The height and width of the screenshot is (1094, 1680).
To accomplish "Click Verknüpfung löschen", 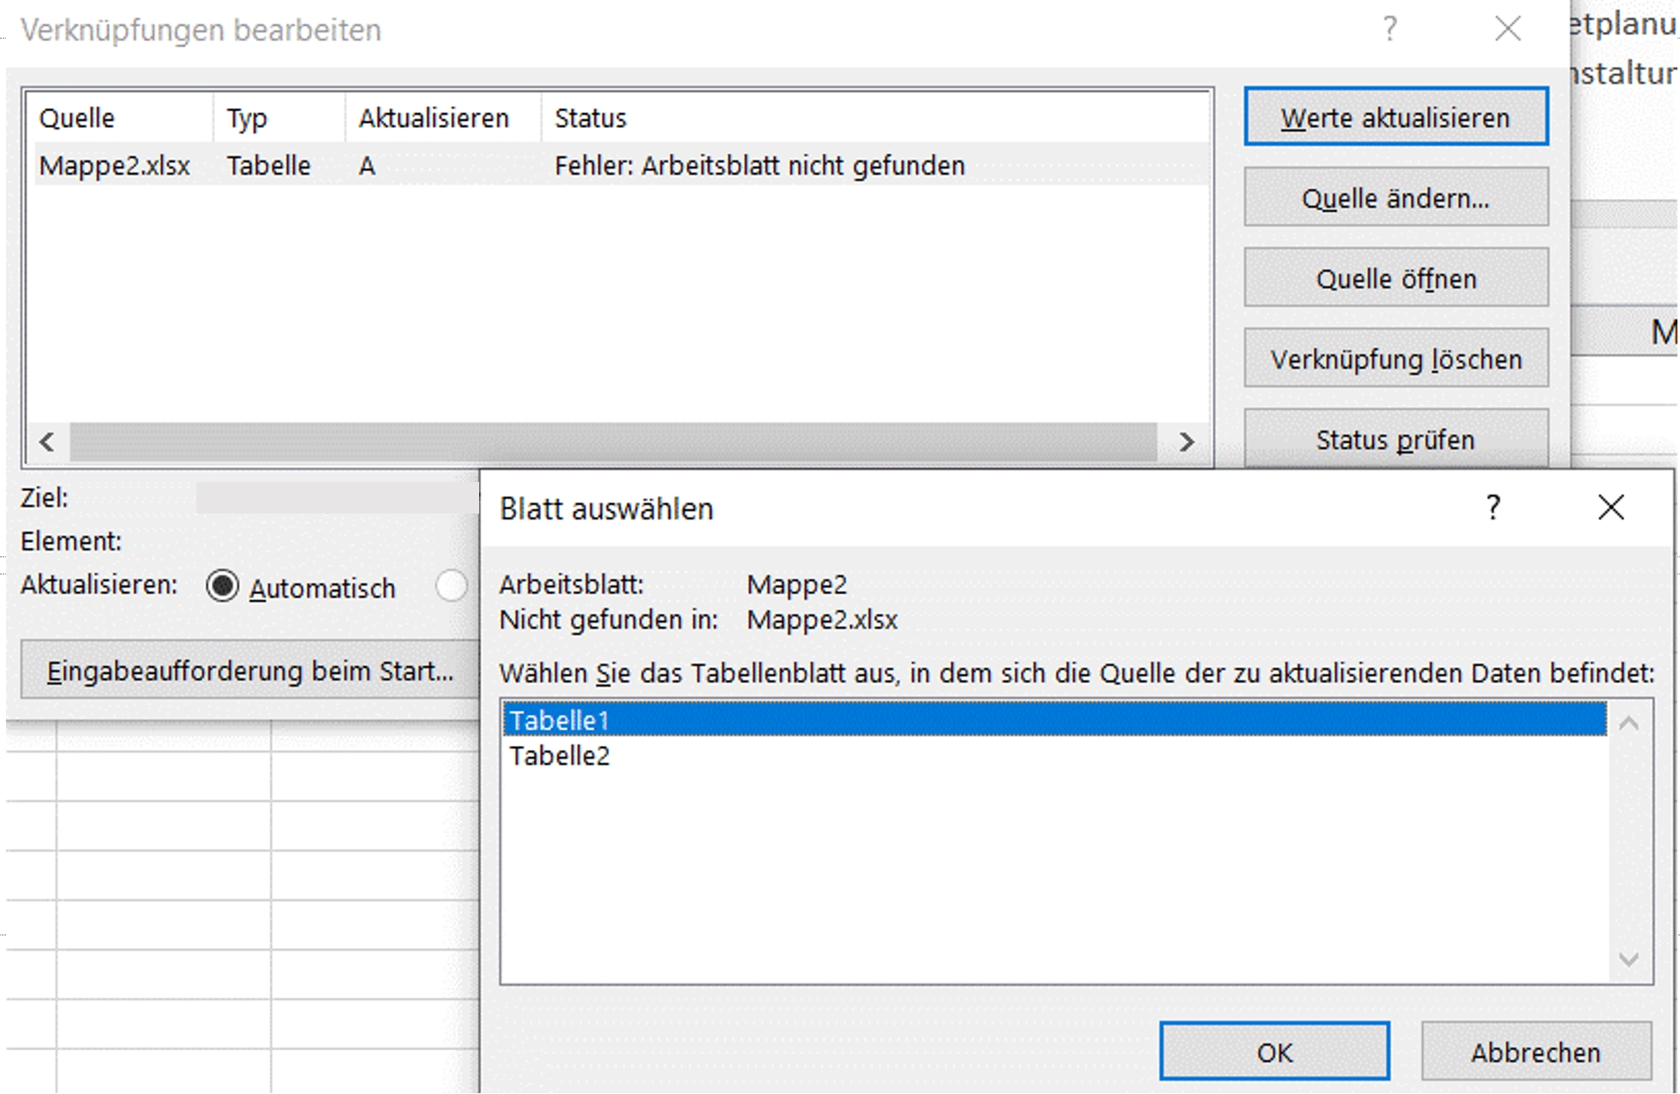I will [x=1395, y=358].
